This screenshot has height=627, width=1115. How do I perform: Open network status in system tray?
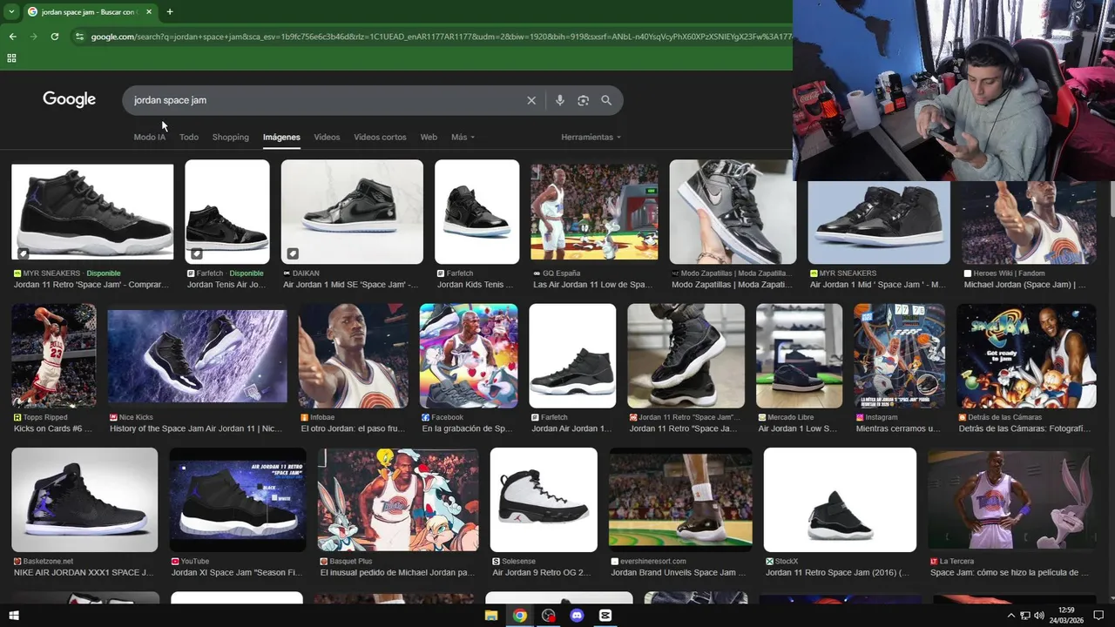tap(1024, 616)
